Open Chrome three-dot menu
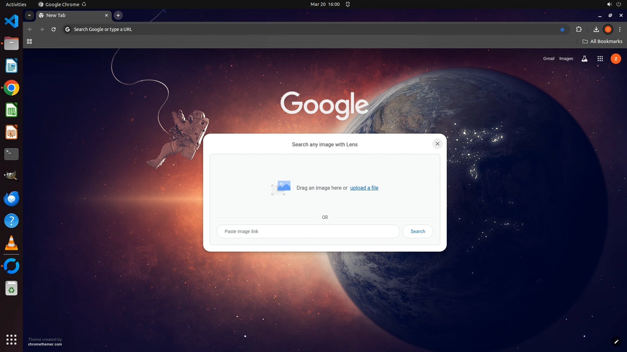 [619, 29]
